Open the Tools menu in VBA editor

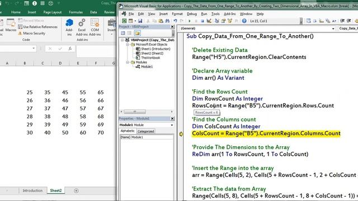click(x=215, y=14)
